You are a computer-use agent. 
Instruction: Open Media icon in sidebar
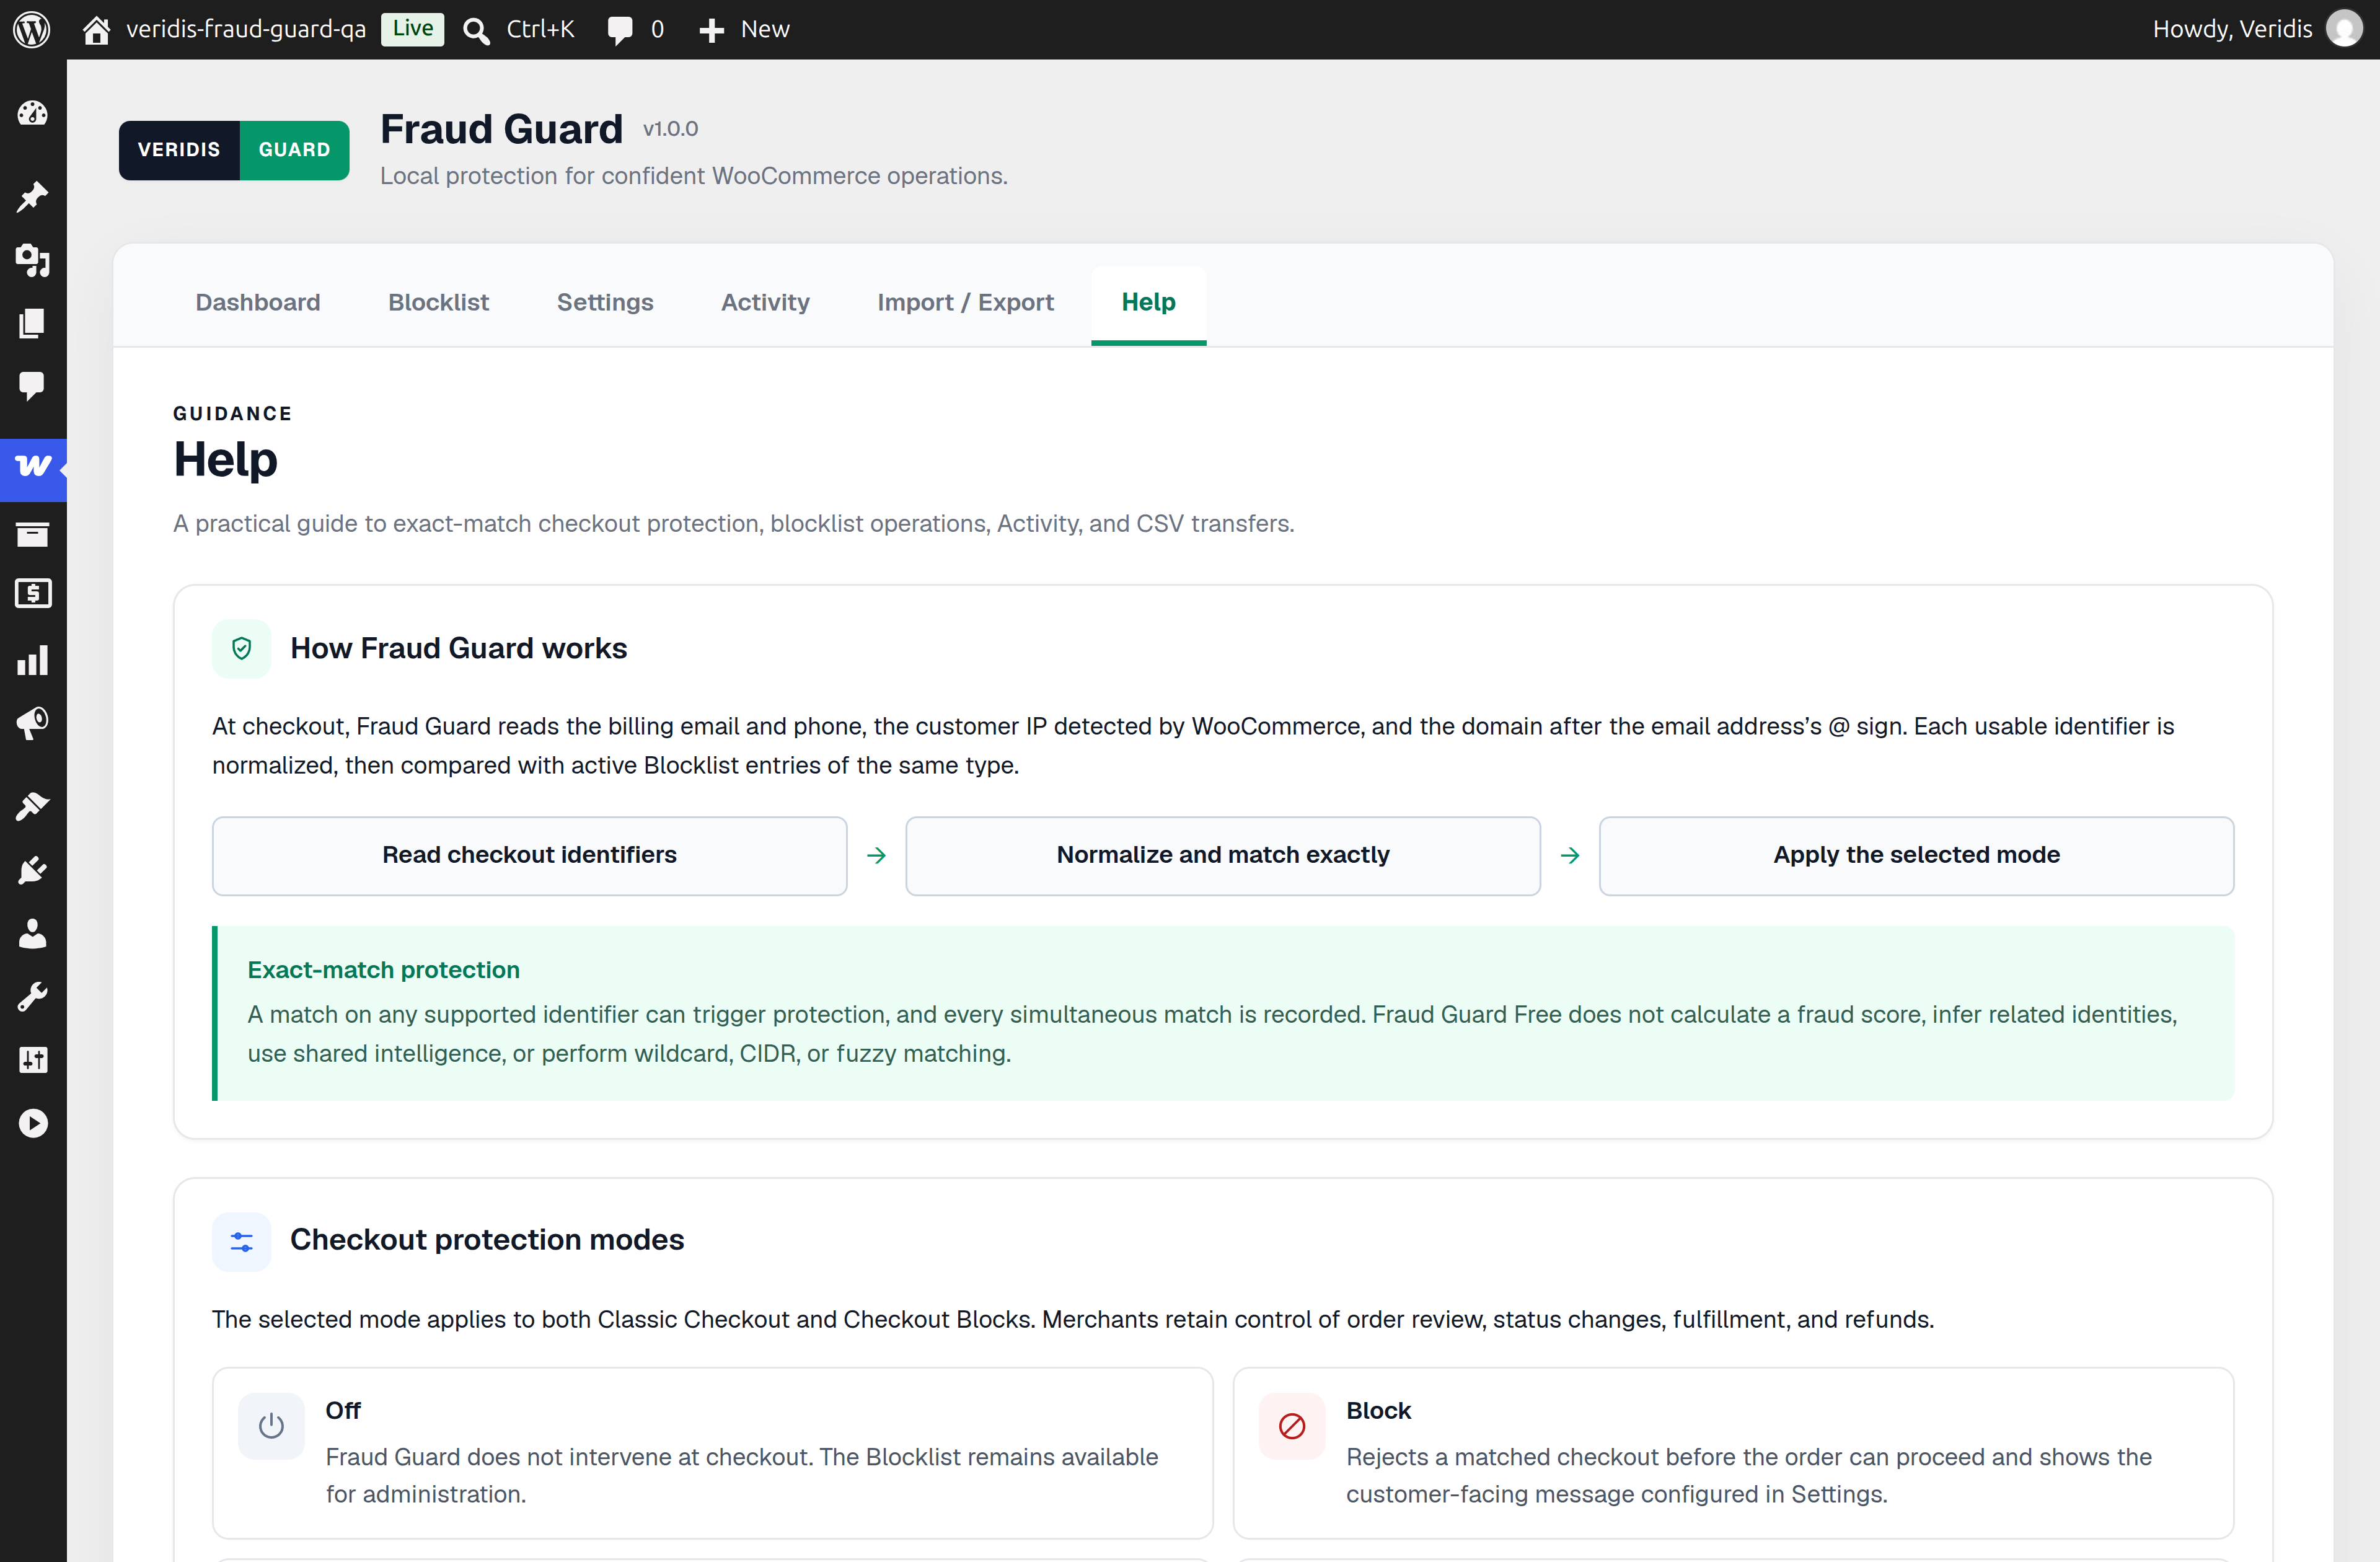pos(33,260)
